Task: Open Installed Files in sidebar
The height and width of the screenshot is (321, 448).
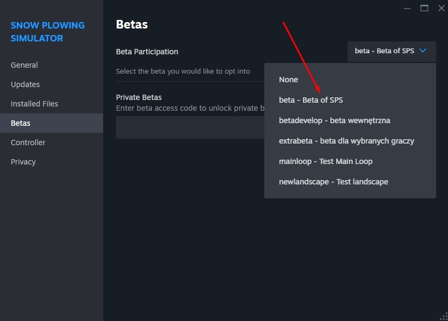Action: (x=34, y=104)
